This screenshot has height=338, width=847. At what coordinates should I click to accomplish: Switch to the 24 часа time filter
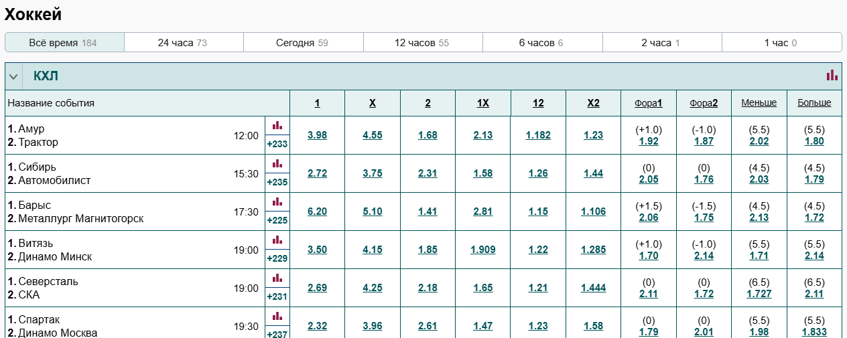[184, 42]
